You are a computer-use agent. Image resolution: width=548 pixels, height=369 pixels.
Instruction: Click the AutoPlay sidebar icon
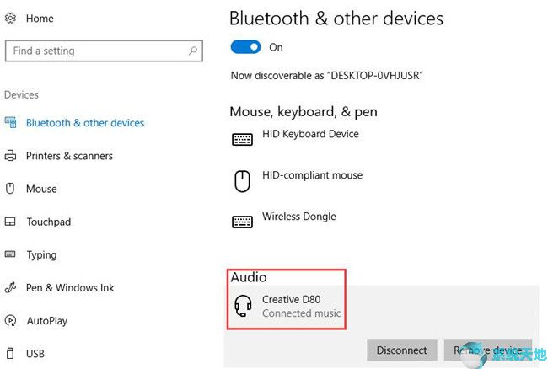click(11, 321)
